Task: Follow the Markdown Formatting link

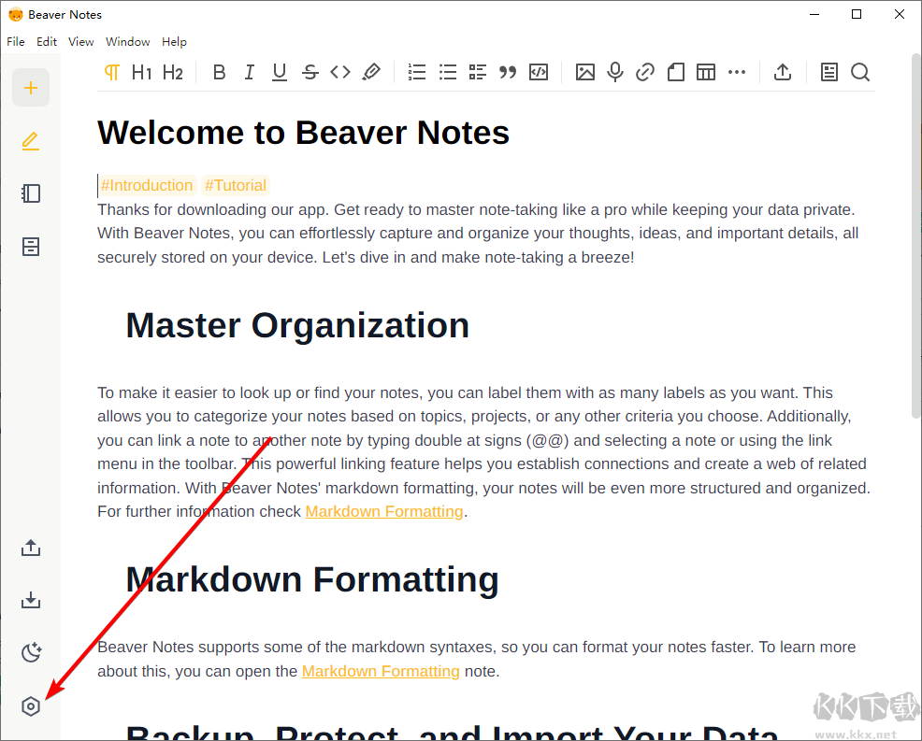Action: pyautogui.click(x=383, y=511)
